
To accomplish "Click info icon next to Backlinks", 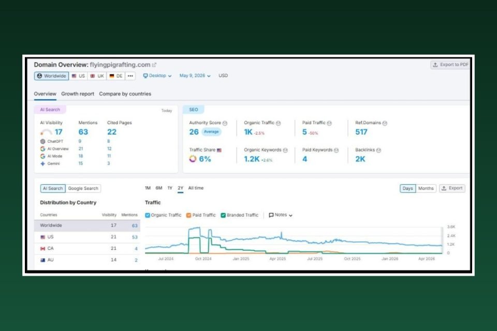I will (378, 151).
